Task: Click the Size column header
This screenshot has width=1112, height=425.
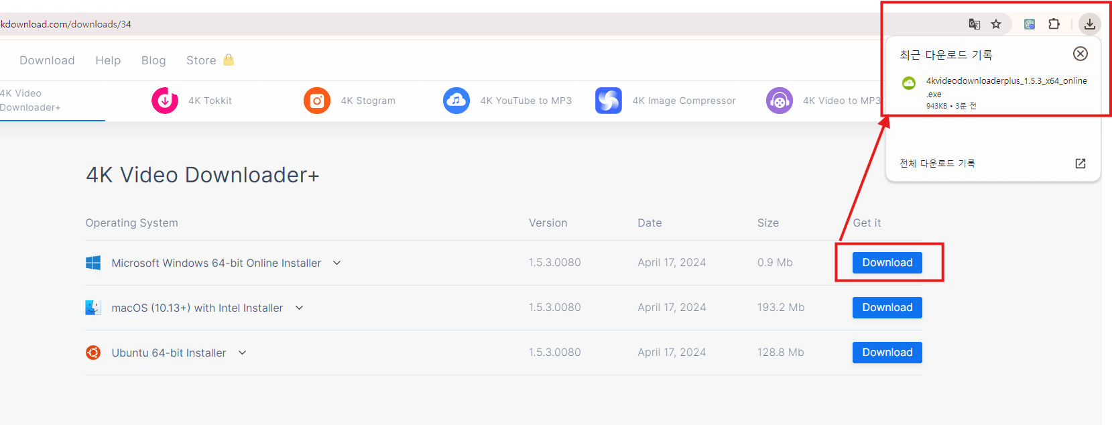Action: point(768,223)
